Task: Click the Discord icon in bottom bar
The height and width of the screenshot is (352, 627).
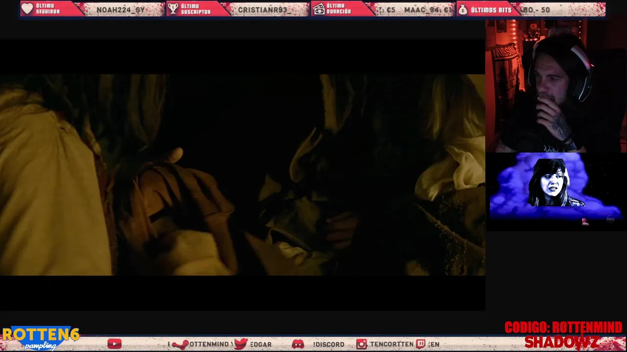Action: pyautogui.click(x=298, y=344)
